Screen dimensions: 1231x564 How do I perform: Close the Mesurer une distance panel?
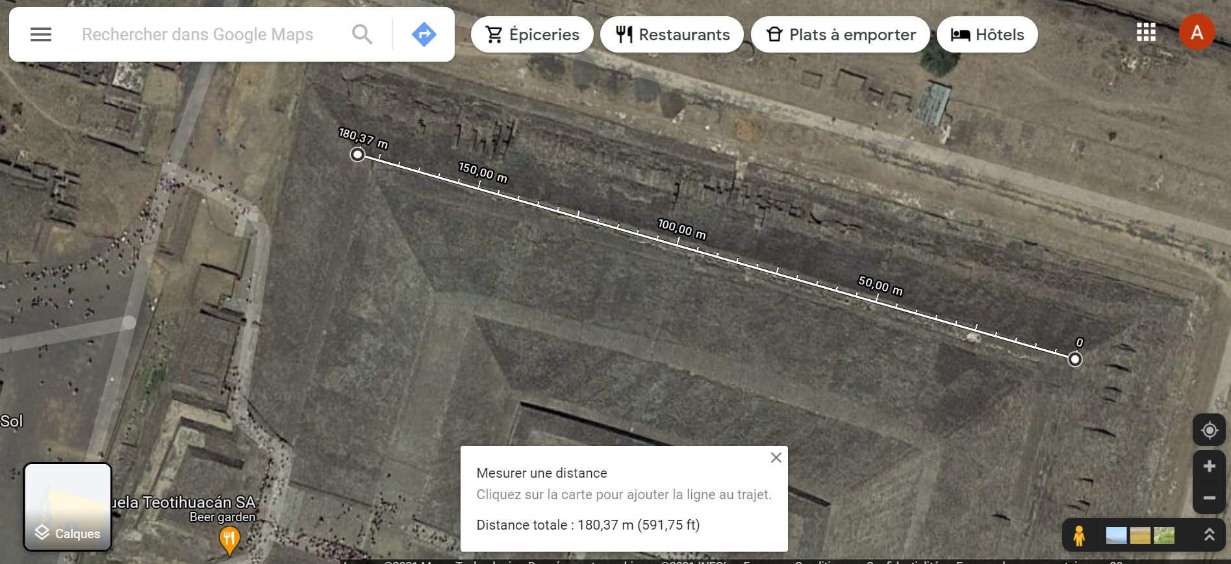pos(776,458)
